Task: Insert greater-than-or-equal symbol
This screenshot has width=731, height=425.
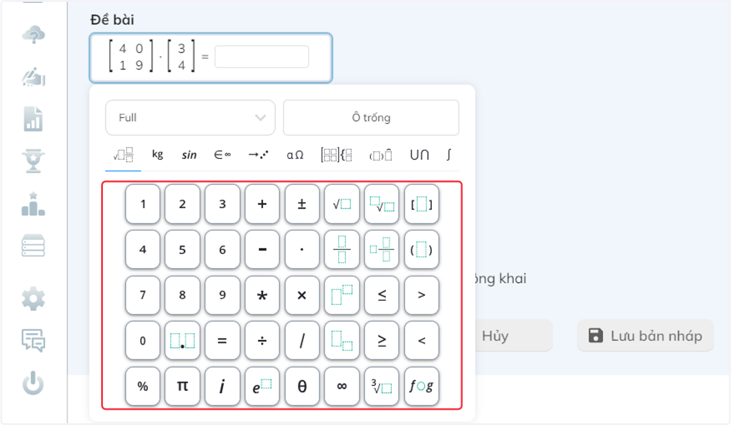Action: click(382, 340)
